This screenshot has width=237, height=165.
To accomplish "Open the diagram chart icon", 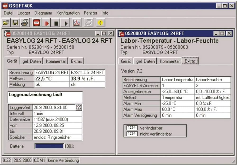I will 76,23.
